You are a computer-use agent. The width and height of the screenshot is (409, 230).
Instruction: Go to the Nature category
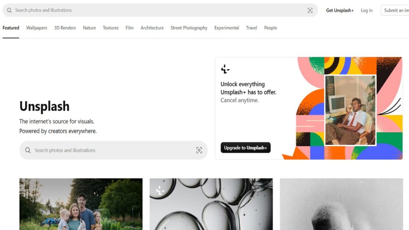click(89, 28)
